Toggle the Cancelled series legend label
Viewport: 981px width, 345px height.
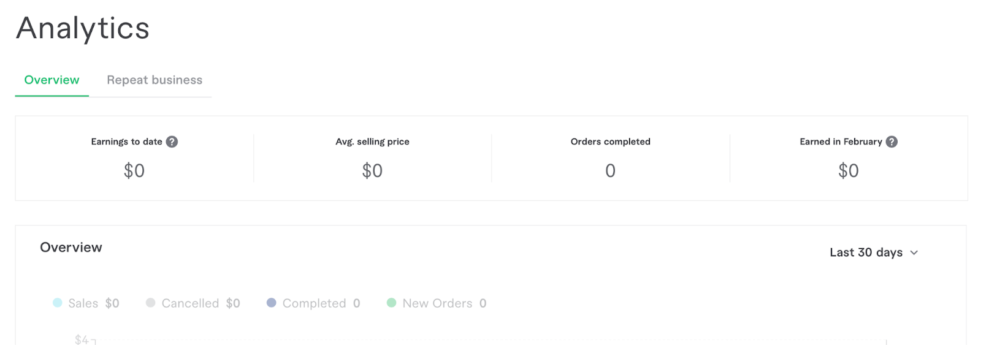point(190,303)
